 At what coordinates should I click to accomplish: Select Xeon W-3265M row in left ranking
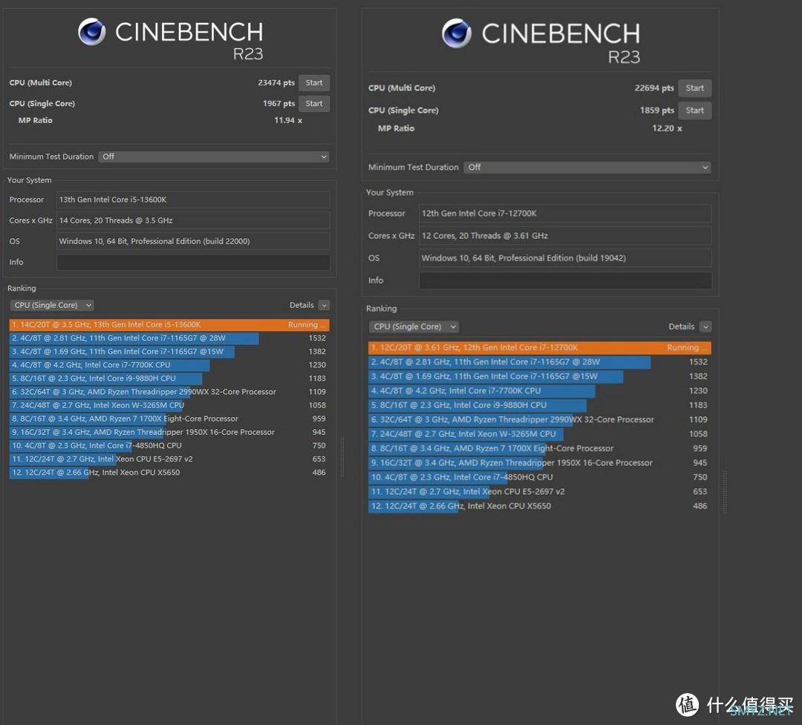pyautogui.click(x=169, y=405)
